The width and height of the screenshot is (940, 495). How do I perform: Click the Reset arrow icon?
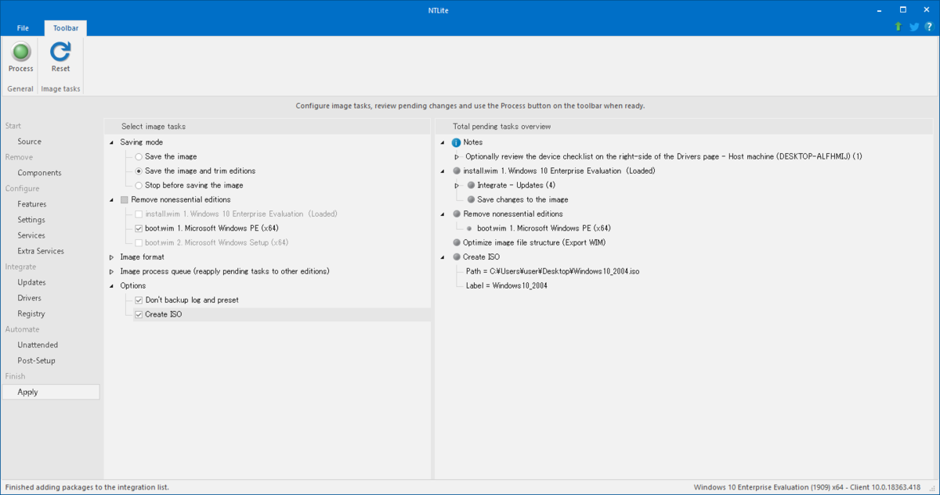[x=60, y=52]
